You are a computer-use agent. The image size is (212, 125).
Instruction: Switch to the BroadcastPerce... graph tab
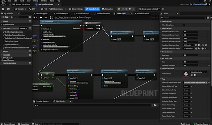click(x=142, y=13)
